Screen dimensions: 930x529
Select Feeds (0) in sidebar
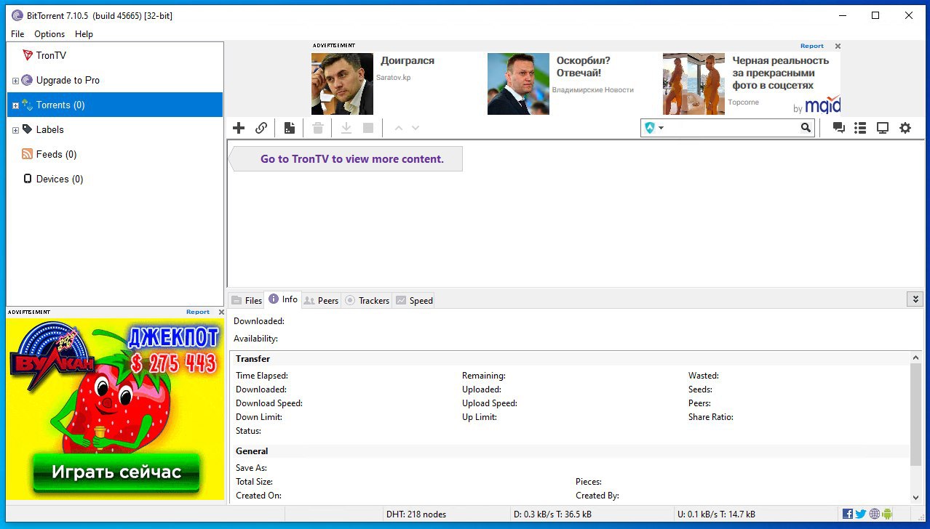click(56, 155)
